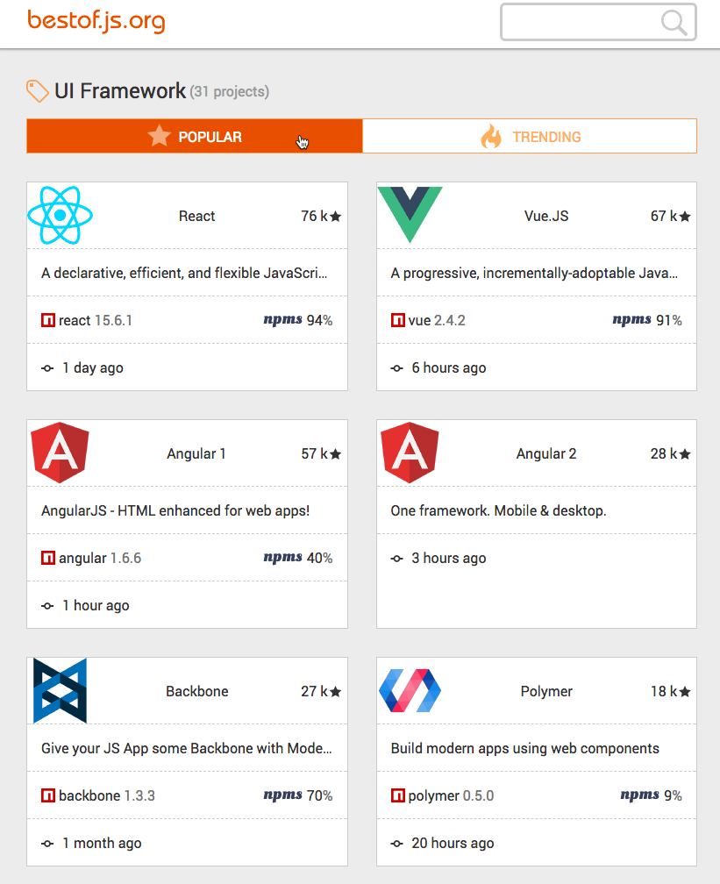This screenshot has width=720, height=884.
Task: Click the 18 k star count of Polymer
Action: [670, 691]
